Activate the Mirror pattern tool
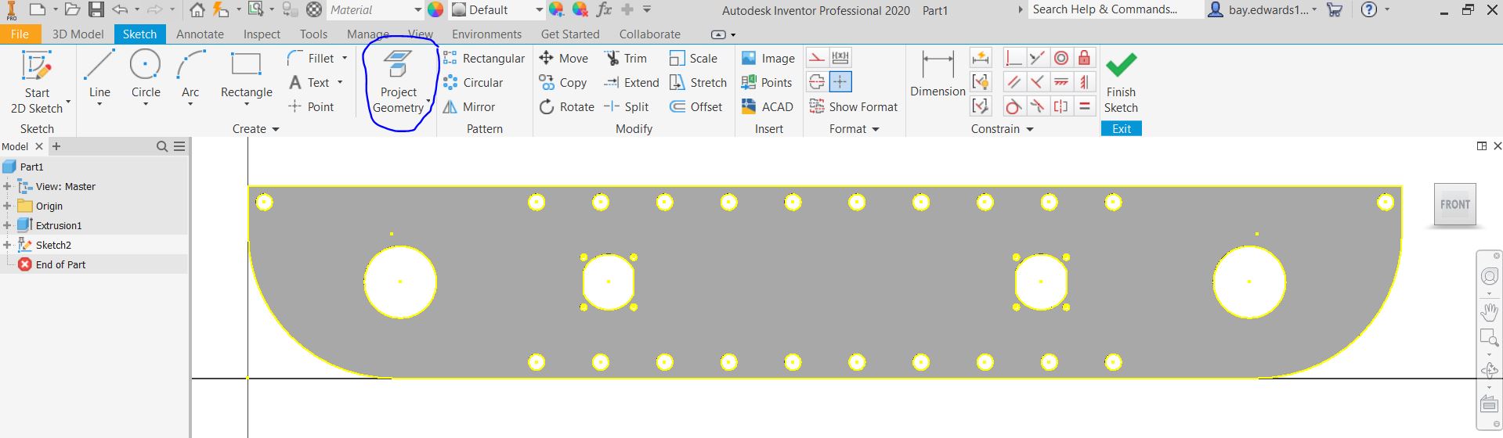Screen dimensions: 1503x438 pyautogui.click(x=469, y=107)
